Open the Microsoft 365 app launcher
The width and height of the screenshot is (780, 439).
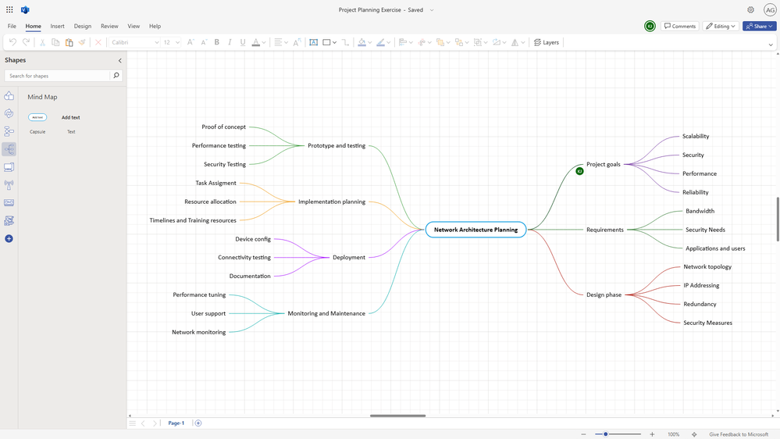click(x=9, y=10)
